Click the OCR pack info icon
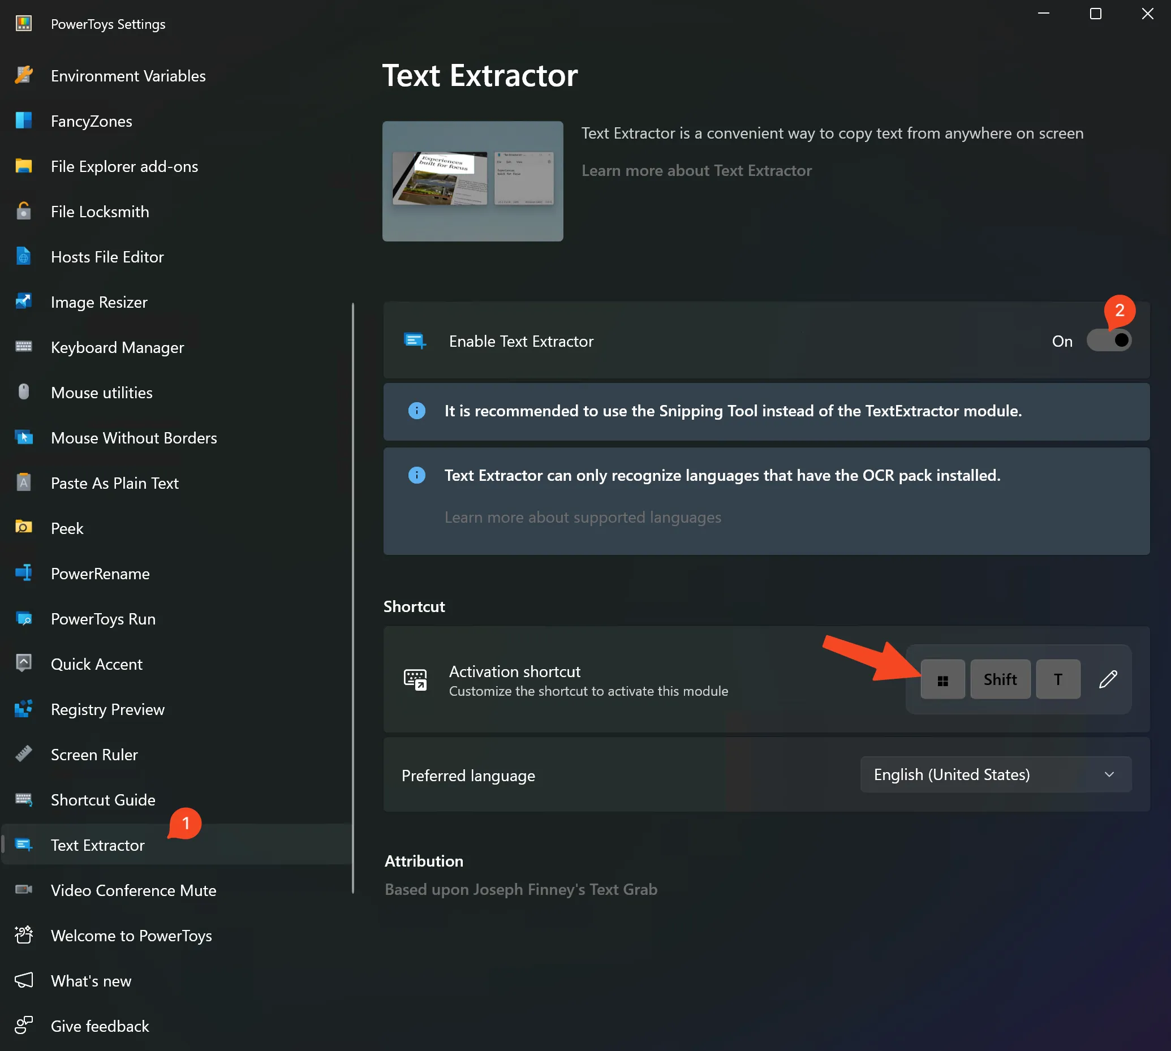The width and height of the screenshot is (1171, 1051). tap(417, 475)
